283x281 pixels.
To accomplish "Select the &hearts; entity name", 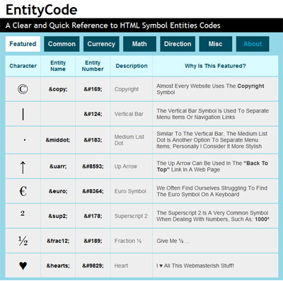I will click(x=58, y=265).
